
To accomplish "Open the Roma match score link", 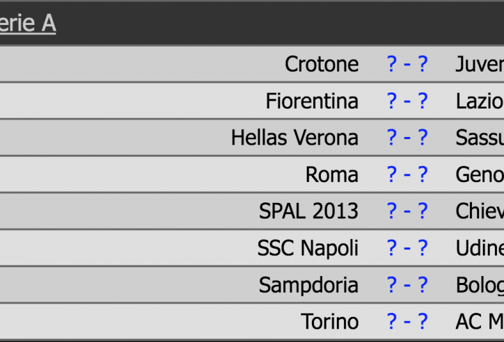I will (x=407, y=174).
